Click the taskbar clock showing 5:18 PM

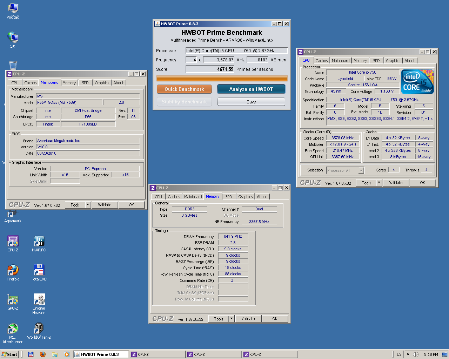(431, 354)
